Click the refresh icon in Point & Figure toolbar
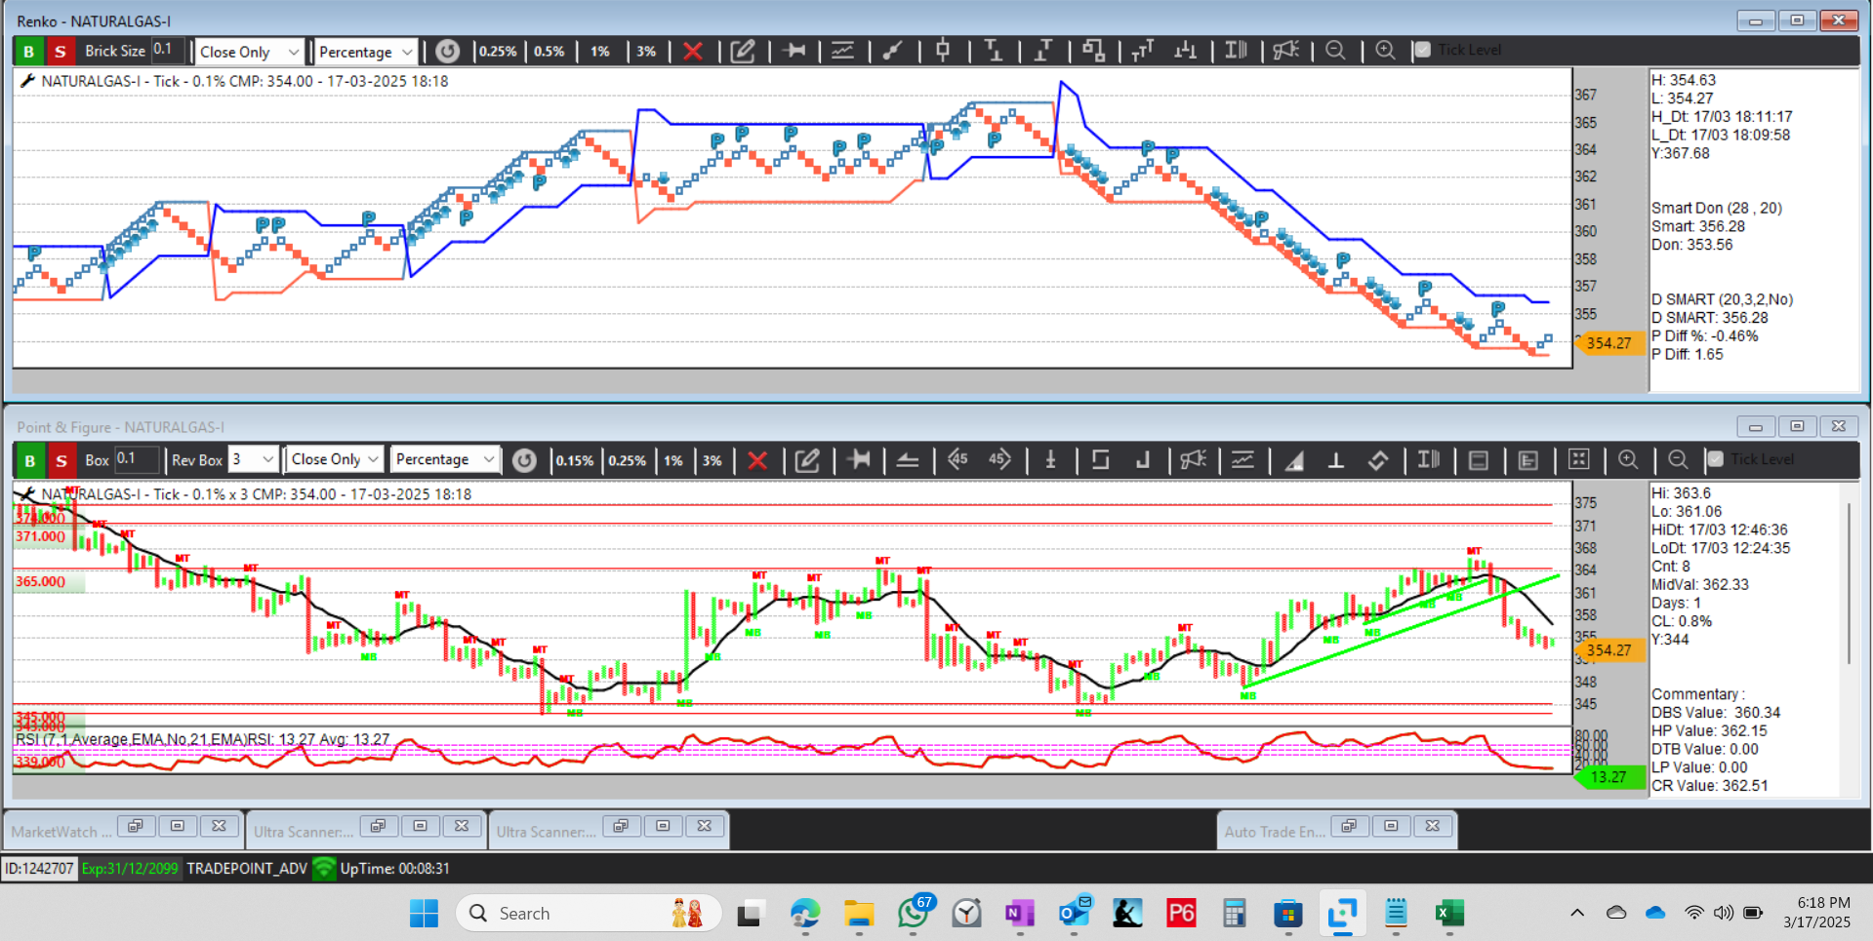This screenshot has height=941, width=1873. point(524,460)
